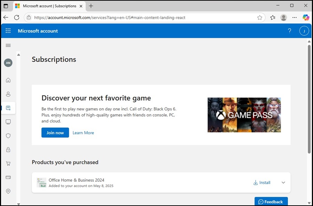The width and height of the screenshot is (313, 206).
Task: Click the Install link for Office Home & Business
Action: 262,182
